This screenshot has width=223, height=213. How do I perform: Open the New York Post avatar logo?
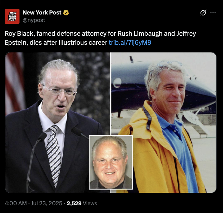pyautogui.click(x=12, y=16)
